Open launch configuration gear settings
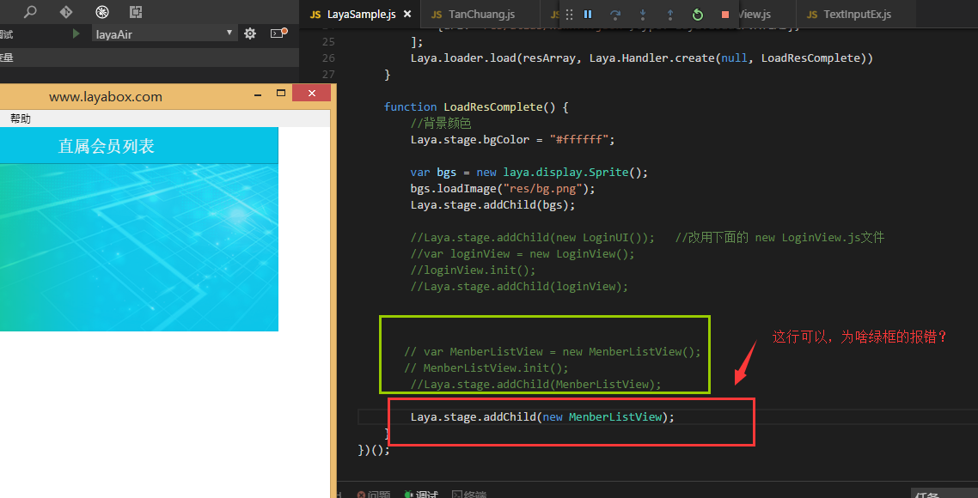The width and height of the screenshot is (978, 498). pos(250,33)
